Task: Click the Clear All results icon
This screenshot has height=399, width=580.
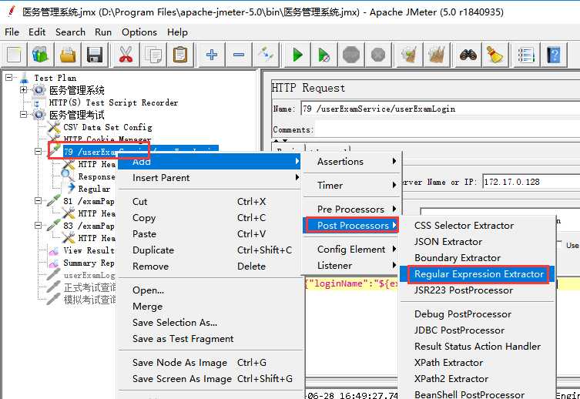Action: [x=437, y=55]
